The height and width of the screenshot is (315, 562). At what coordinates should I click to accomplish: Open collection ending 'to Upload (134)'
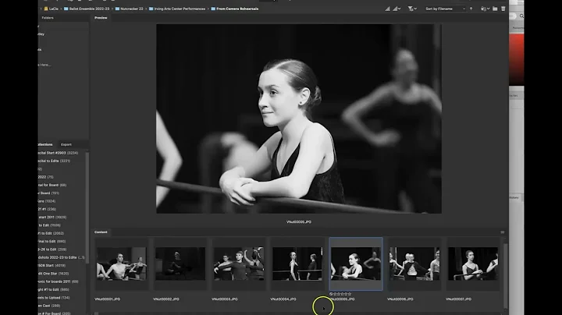54,298
